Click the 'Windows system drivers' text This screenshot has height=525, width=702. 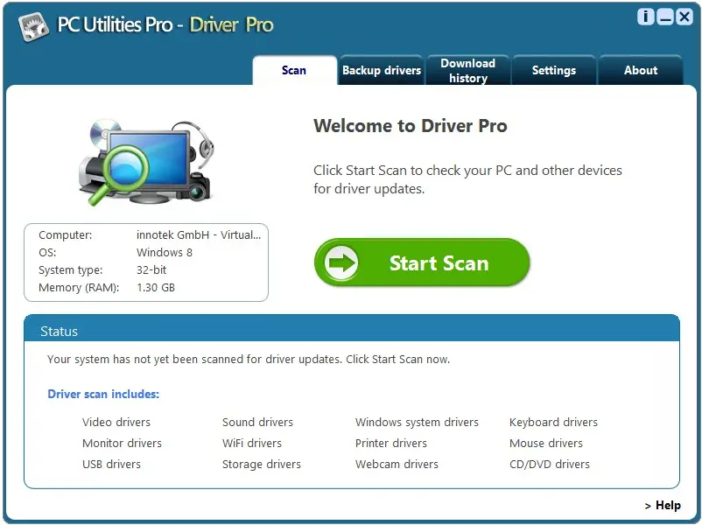click(x=417, y=422)
